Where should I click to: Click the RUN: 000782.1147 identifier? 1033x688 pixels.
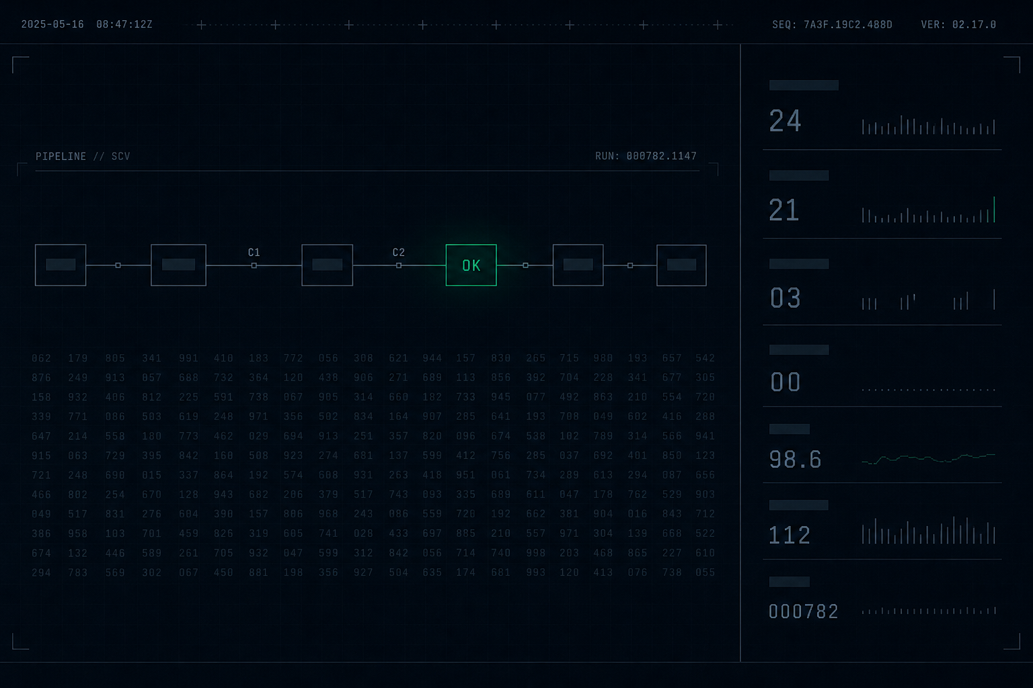[x=646, y=157]
